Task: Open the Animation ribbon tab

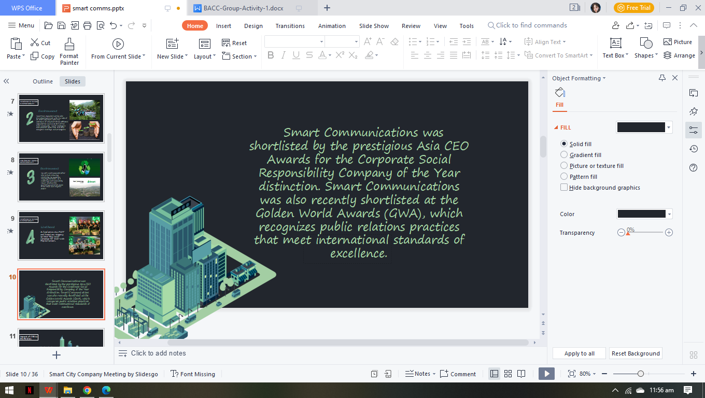Action: pyautogui.click(x=332, y=26)
